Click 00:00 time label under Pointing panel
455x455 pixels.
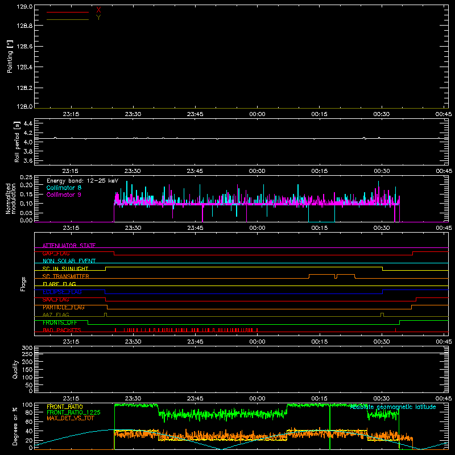[258, 114]
